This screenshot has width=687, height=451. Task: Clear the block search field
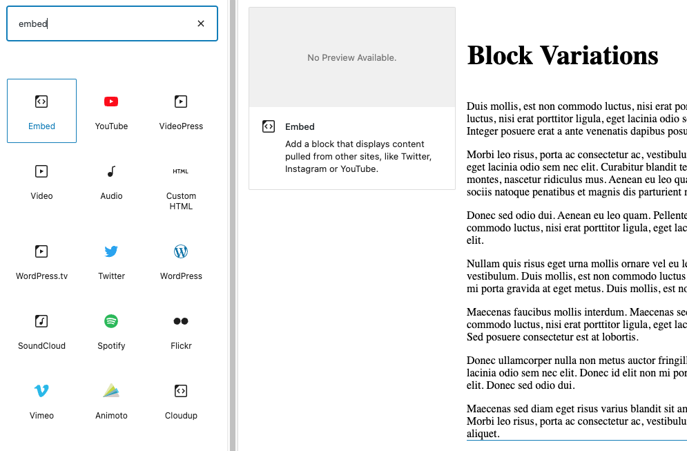[x=201, y=23]
